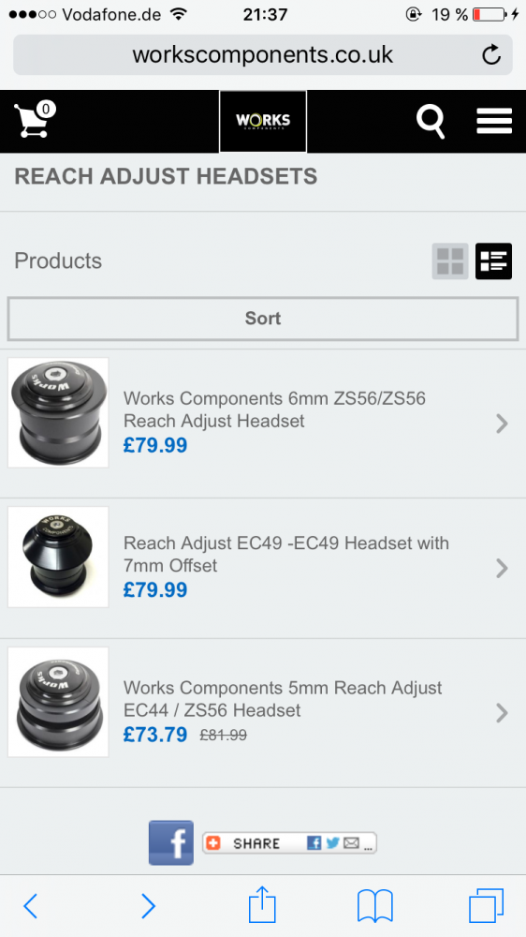Tap the Works Components logo

point(263,121)
